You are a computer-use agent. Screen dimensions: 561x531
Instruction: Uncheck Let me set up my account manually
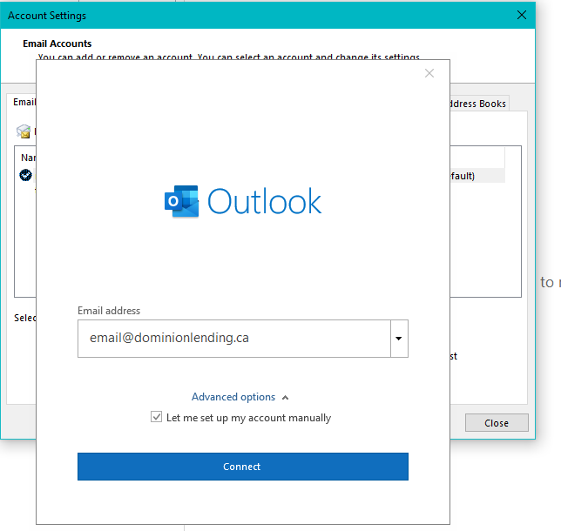[x=156, y=417]
